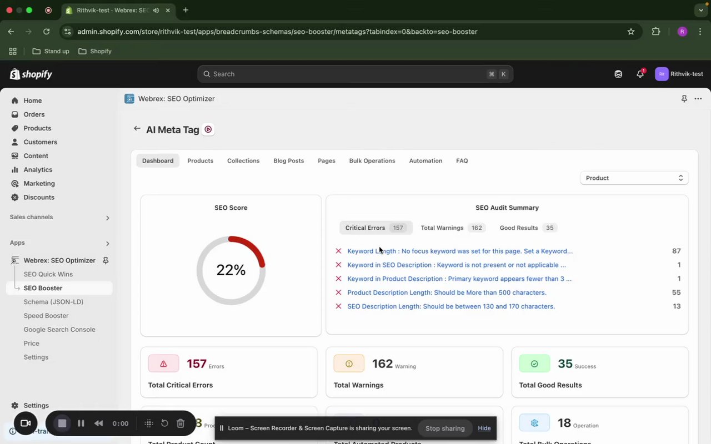Open the FAQ tab
This screenshot has width=711, height=444.
pyautogui.click(x=462, y=161)
